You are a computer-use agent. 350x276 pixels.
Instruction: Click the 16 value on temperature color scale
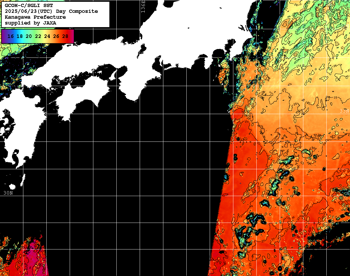pos(10,36)
